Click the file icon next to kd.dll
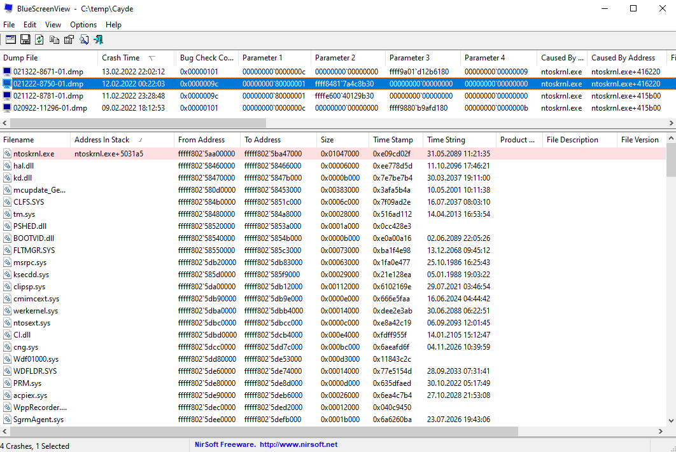Image resolution: width=676 pixels, height=452 pixels. pyautogui.click(x=8, y=178)
